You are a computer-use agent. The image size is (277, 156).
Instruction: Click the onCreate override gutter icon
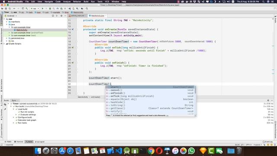pyautogui.click(x=73, y=29)
